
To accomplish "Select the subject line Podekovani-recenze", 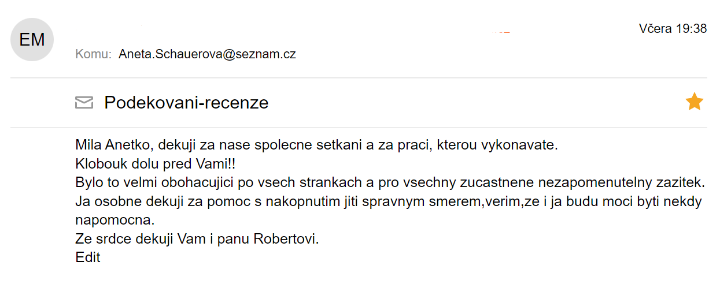I will 186,103.
